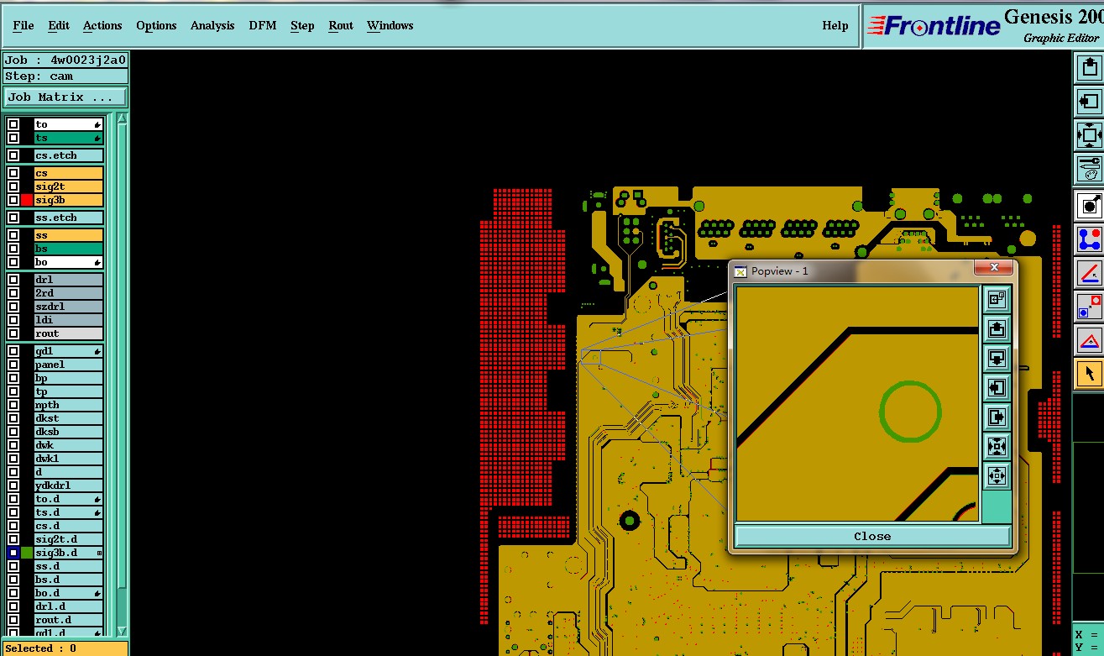1104x656 pixels.
Task: Click the layer list scrollbar down arrow
Action: tap(122, 631)
